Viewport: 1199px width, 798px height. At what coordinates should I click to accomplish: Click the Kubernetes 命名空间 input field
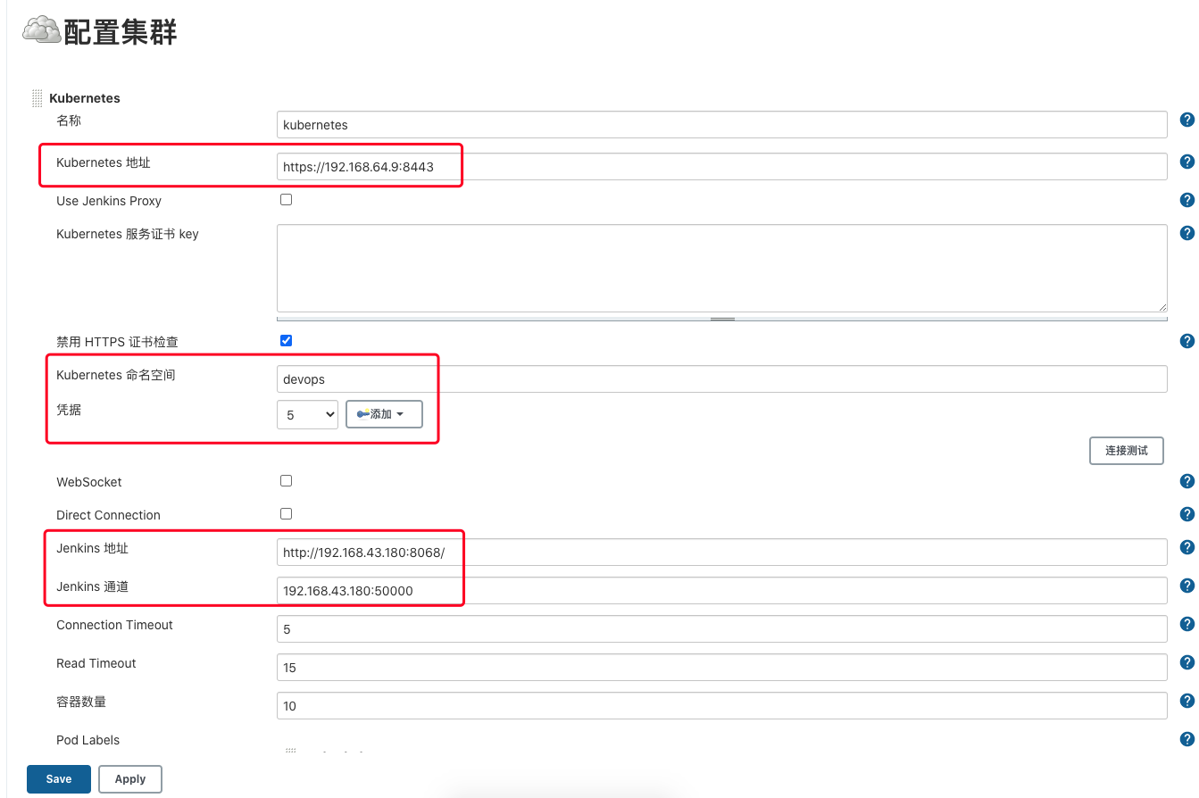(721, 379)
